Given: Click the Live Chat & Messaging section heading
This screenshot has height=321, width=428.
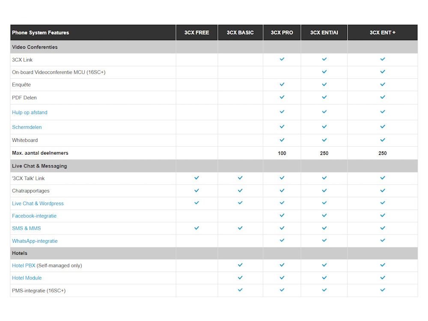Looking at the screenshot, I should (39, 166).
